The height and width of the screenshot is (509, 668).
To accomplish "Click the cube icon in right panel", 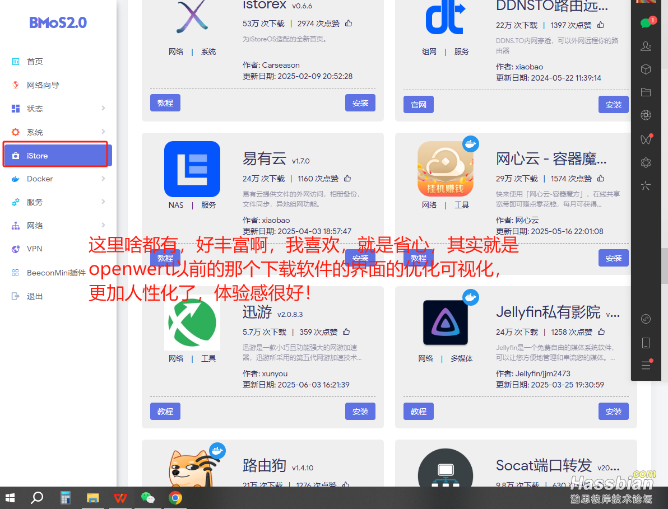I will [646, 69].
